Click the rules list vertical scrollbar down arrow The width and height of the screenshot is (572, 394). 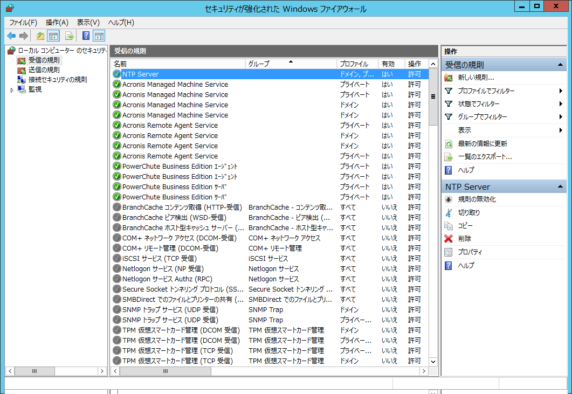432,361
